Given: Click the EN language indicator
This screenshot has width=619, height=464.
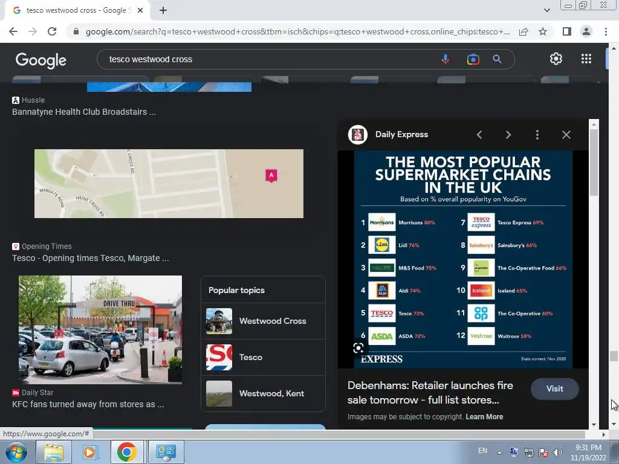Looking at the screenshot, I should 482,451.
